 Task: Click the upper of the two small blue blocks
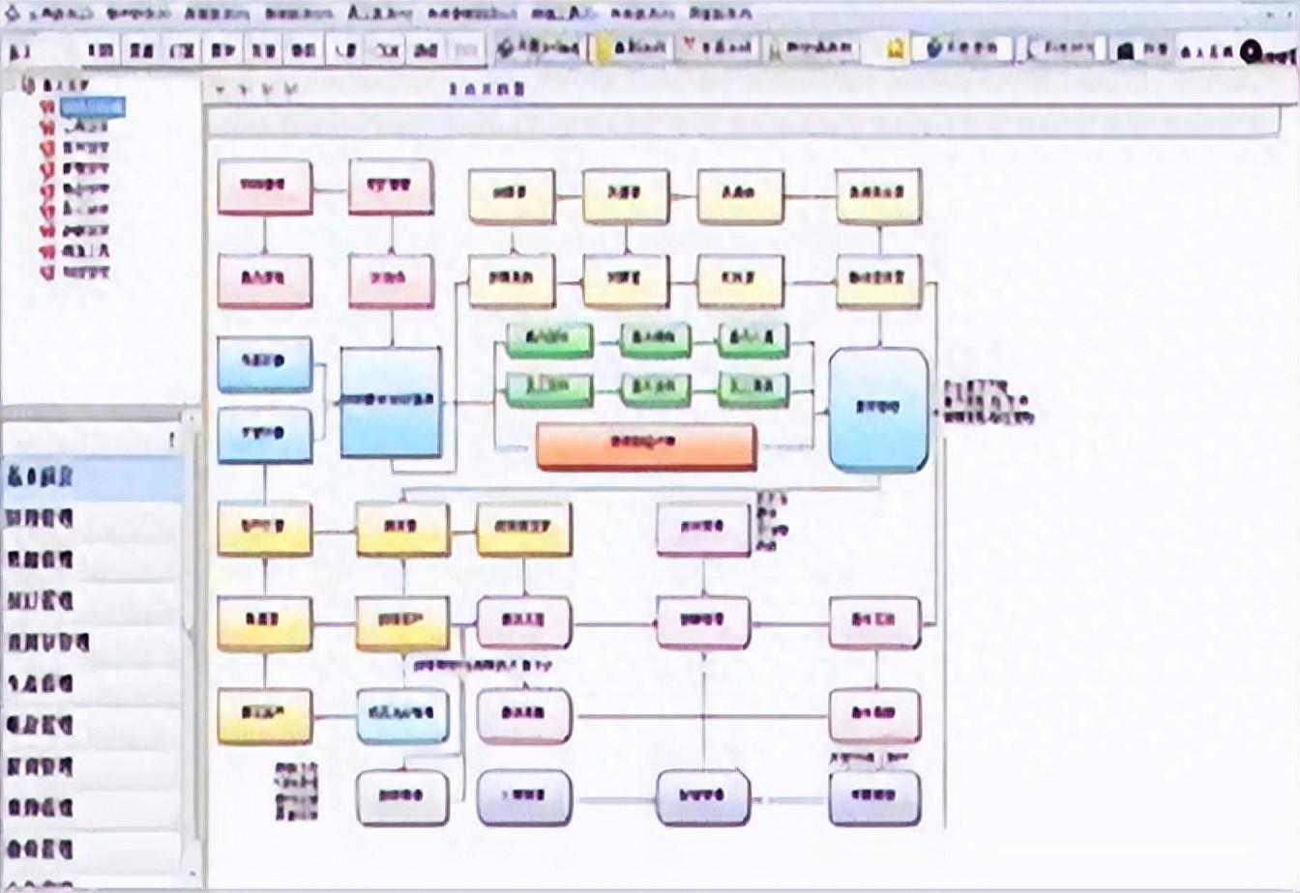(264, 363)
